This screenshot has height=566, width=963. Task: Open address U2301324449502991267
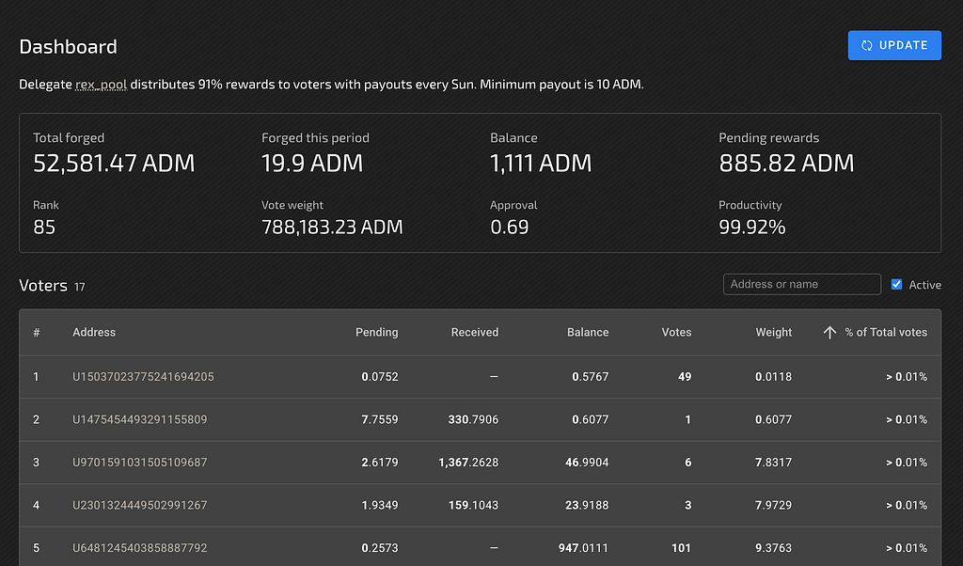click(x=139, y=505)
